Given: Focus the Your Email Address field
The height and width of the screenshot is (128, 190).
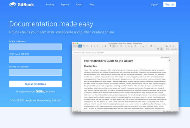Looking at the screenshot, I should coord(35,60).
